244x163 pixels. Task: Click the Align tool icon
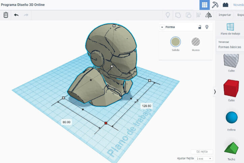[199, 15]
